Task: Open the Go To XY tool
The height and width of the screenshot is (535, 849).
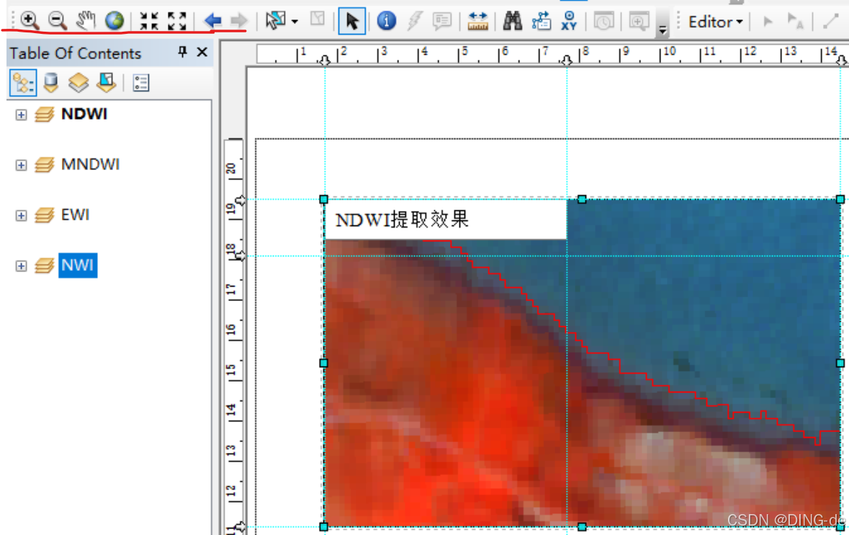Action: [569, 21]
